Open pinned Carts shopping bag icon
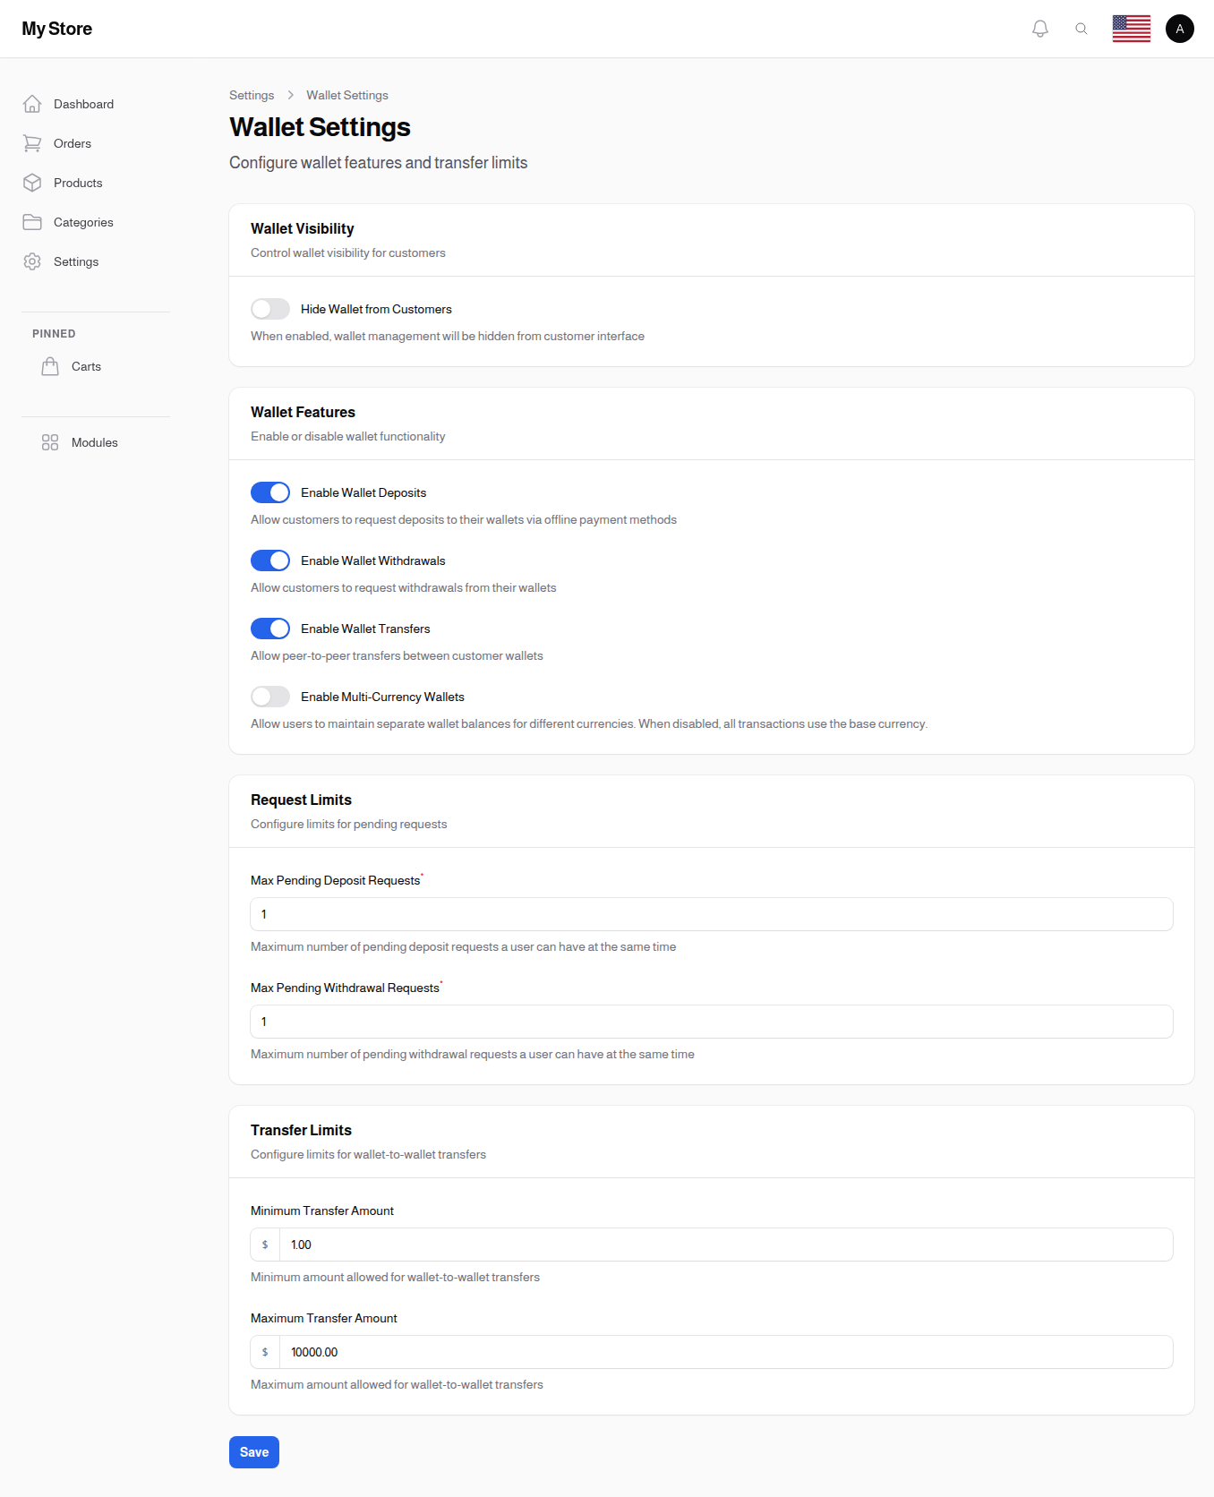Image resolution: width=1214 pixels, height=1497 pixels. point(50,366)
